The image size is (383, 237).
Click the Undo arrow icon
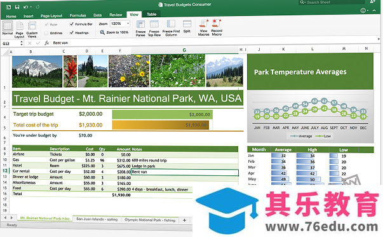tap(25, 7)
